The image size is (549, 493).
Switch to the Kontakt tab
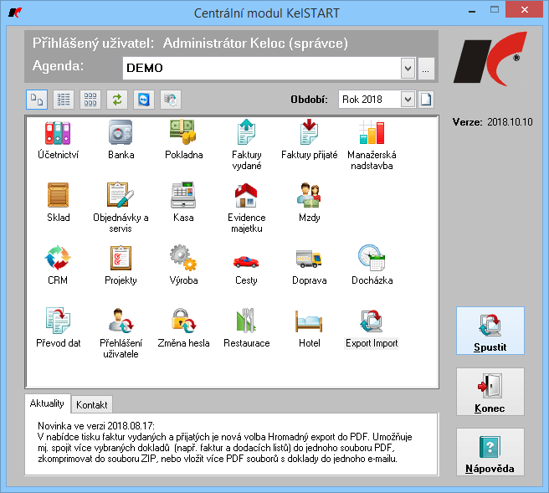[x=92, y=405]
